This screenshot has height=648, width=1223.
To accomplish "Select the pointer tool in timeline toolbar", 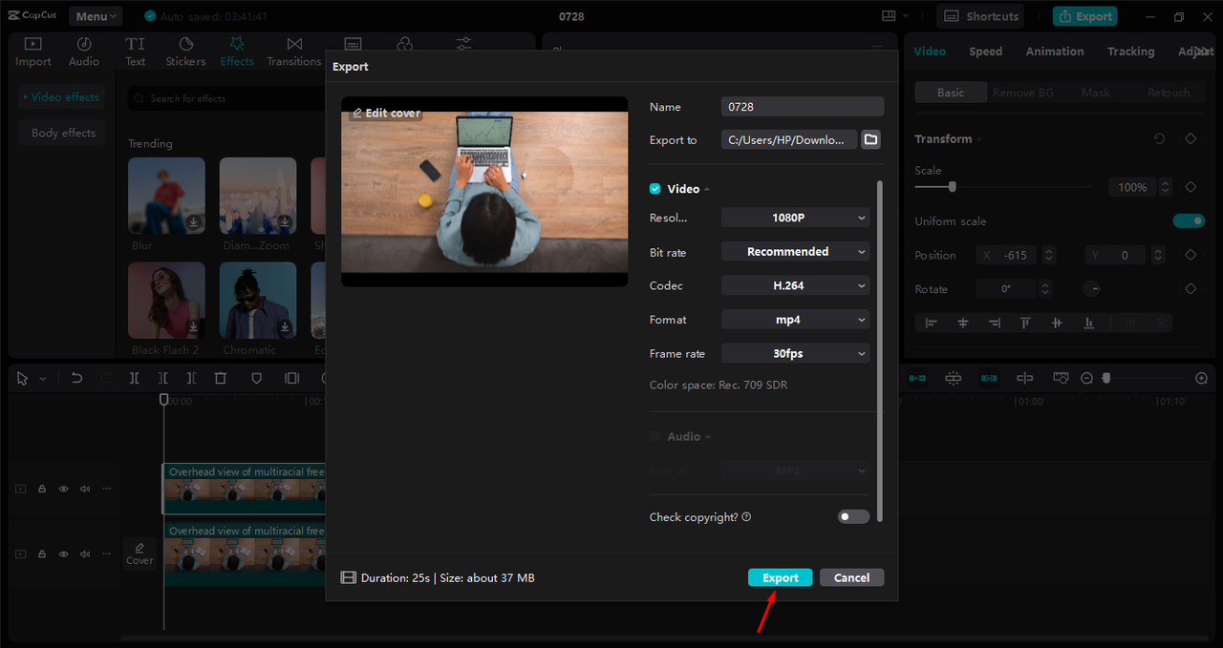I will click(23, 379).
